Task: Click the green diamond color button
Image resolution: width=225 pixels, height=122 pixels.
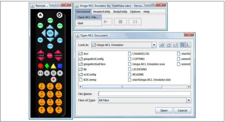Action: [x=47, y=66]
